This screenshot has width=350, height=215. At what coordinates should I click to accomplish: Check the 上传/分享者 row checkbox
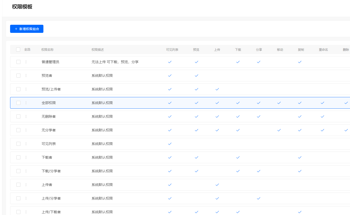18,198
